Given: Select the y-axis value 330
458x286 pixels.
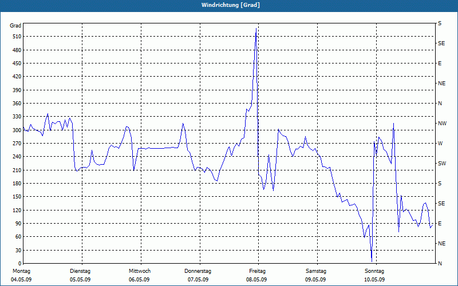Looking at the screenshot, I should coord(17,117).
